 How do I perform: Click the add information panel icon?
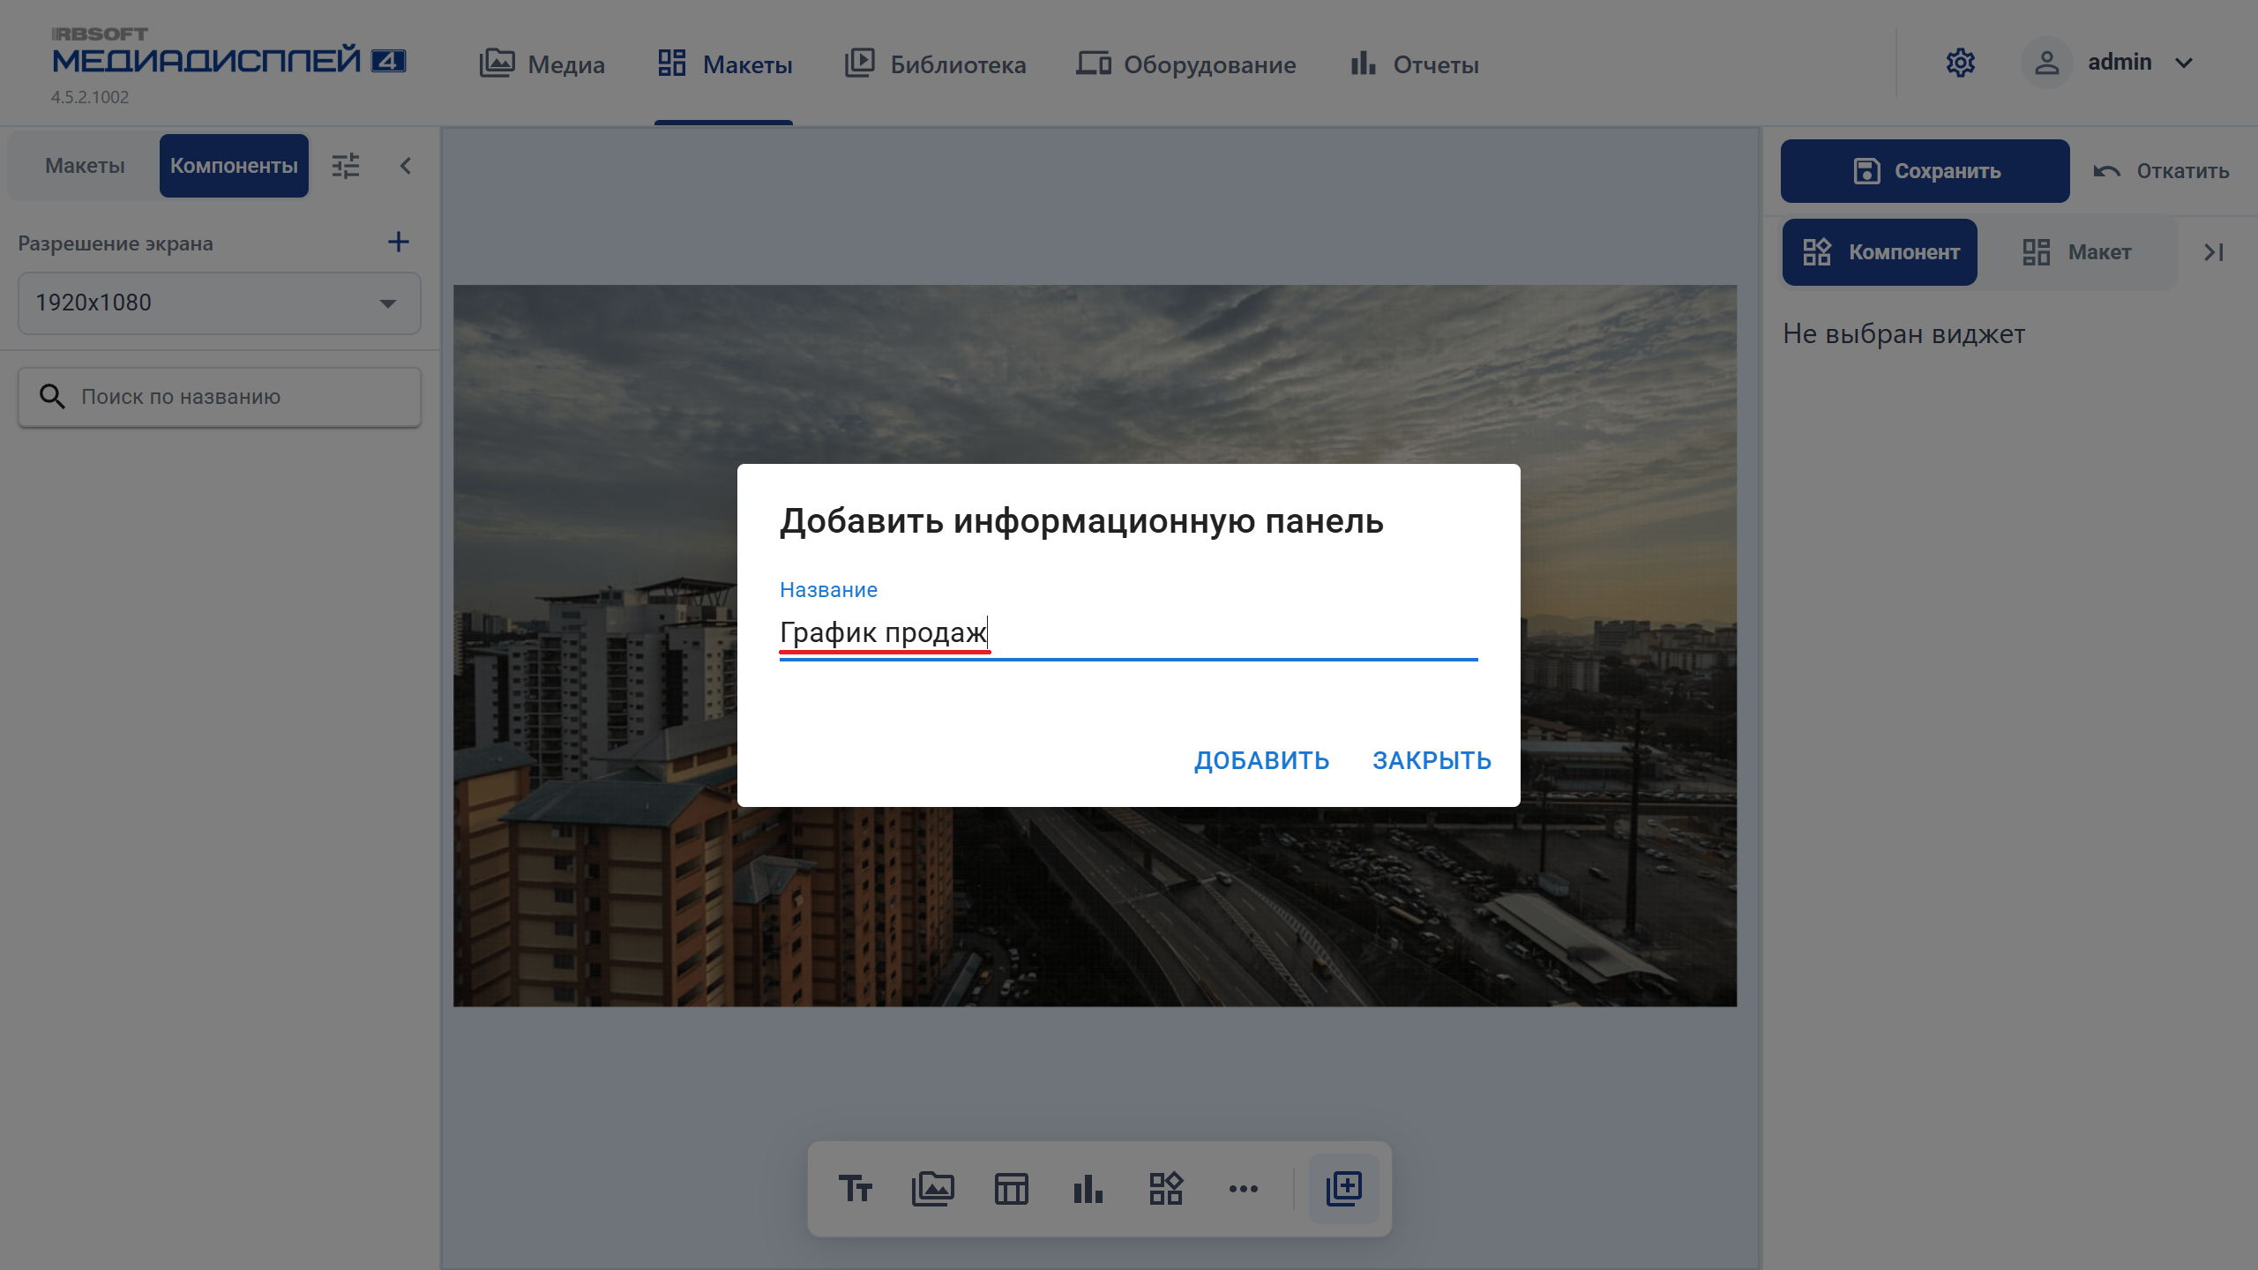(1344, 1189)
